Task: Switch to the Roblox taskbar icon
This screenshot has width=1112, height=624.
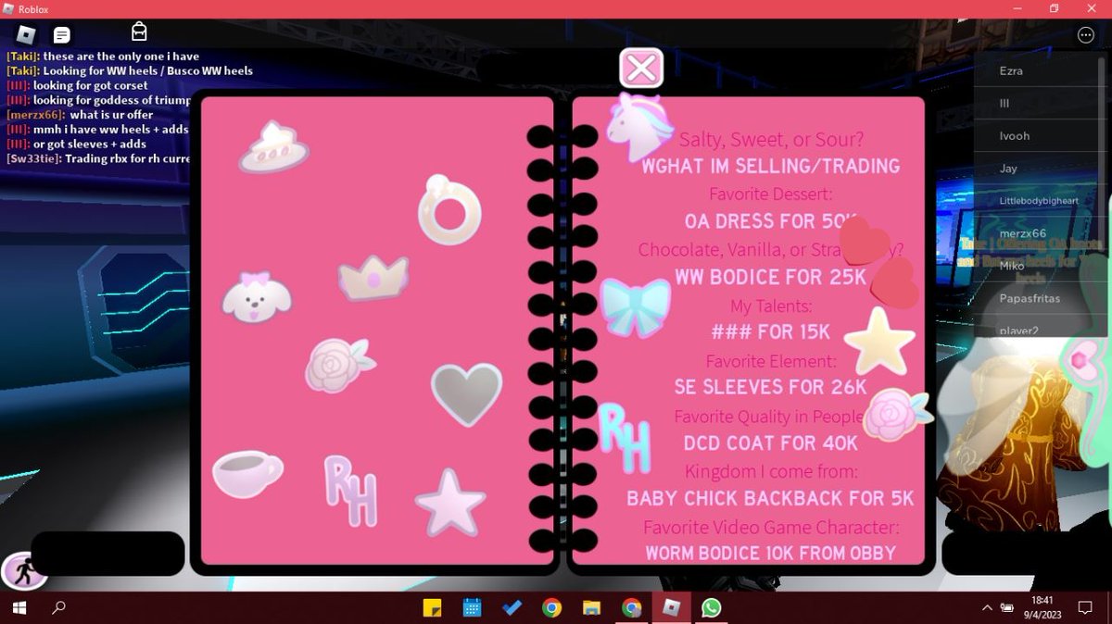Action: [x=672, y=608]
